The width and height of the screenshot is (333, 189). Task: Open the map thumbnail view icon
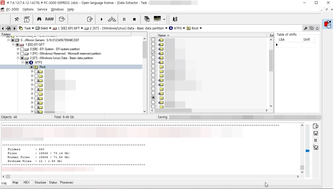point(157,19)
